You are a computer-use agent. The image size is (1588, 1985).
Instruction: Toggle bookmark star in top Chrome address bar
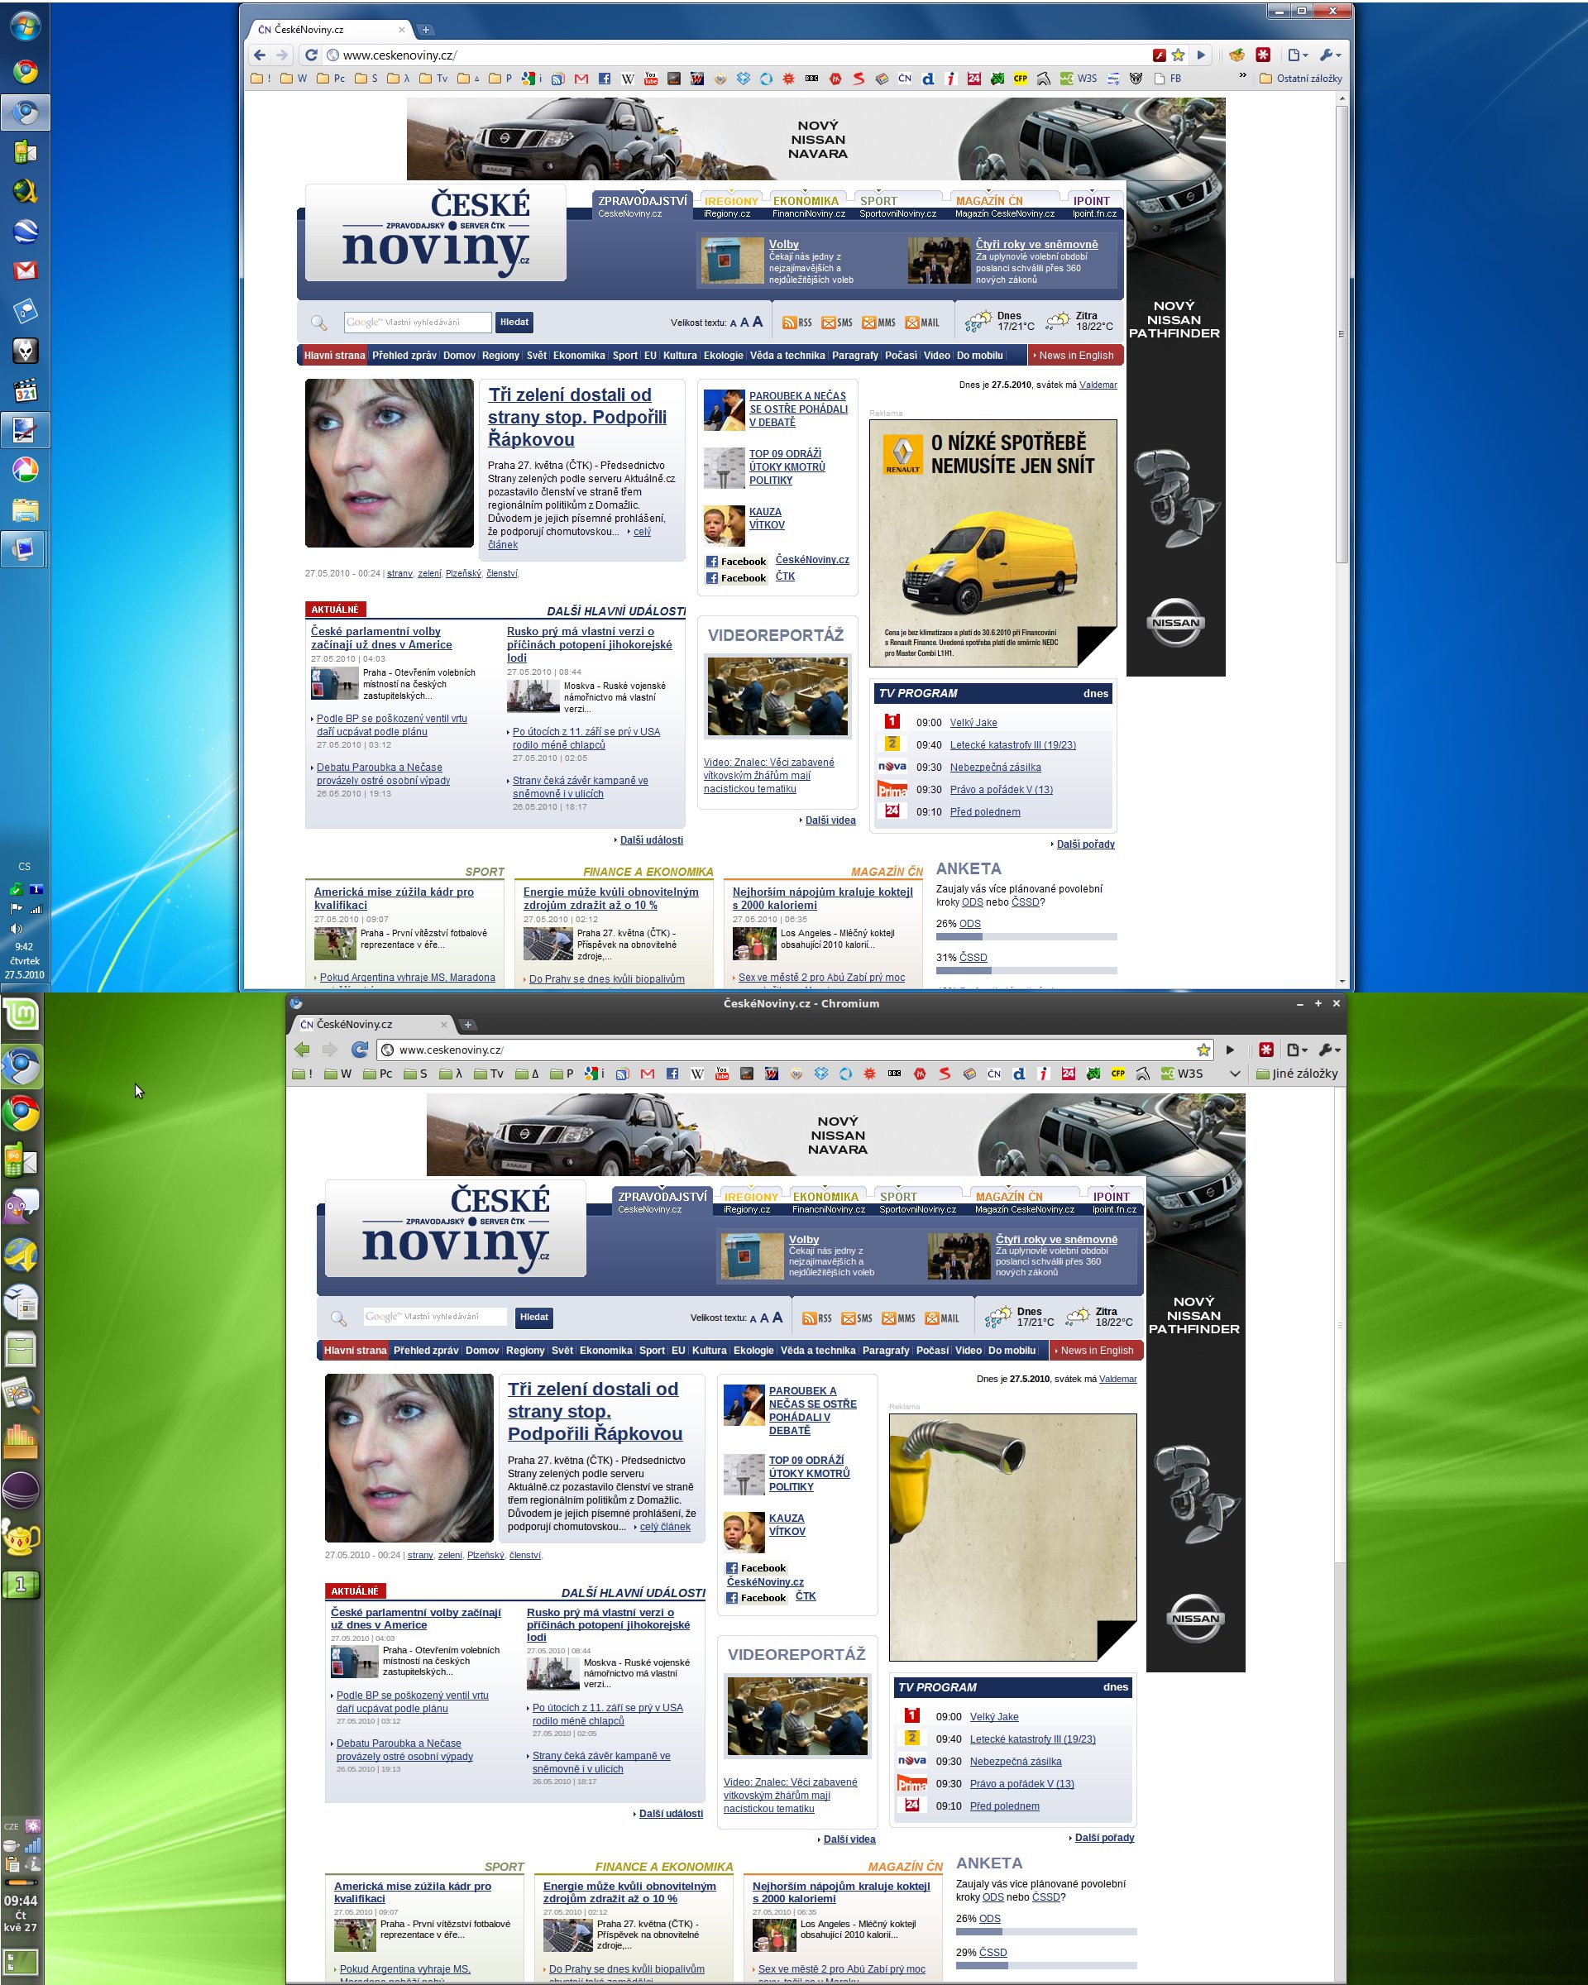[x=1179, y=55]
